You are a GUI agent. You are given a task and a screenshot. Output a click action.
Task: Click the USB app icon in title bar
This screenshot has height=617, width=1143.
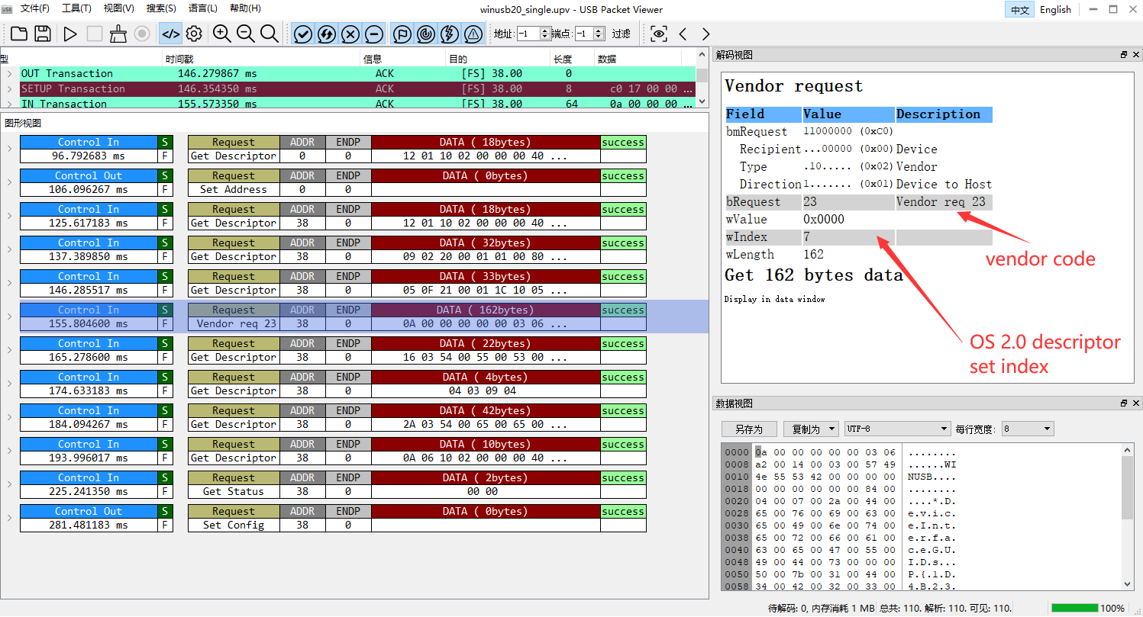point(7,9)
